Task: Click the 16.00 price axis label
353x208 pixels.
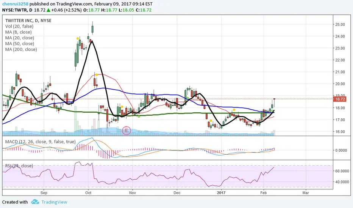Action: [x=340, y=132]
